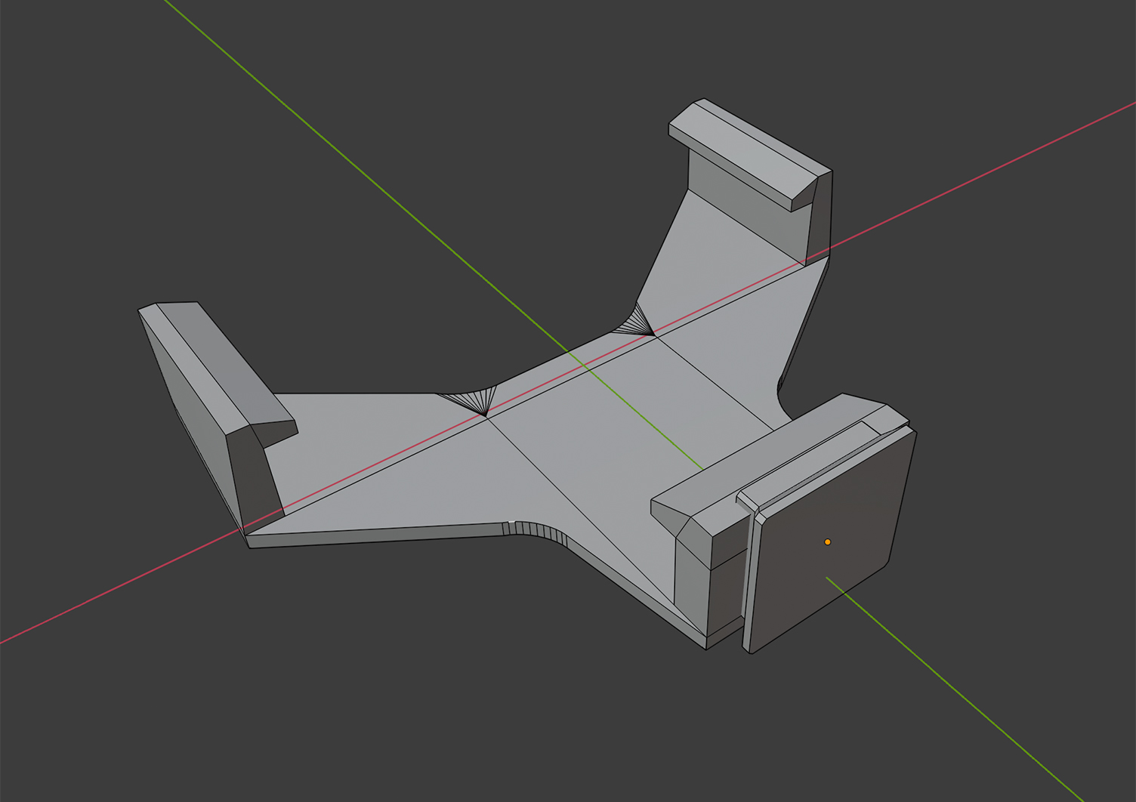Select the fan of edges near the center
Screen dimensions: 1136x802
pos(476,404)
